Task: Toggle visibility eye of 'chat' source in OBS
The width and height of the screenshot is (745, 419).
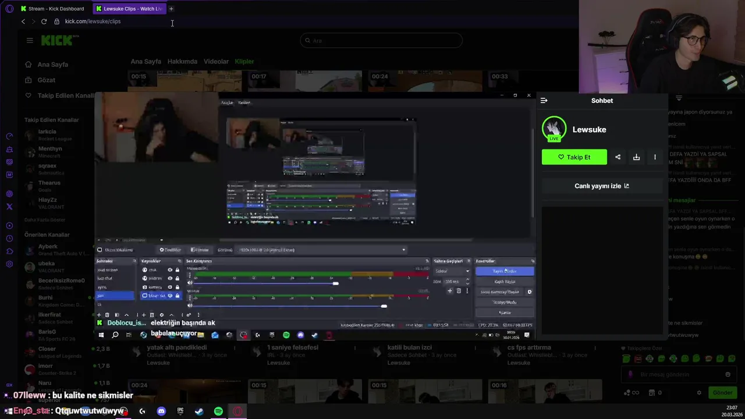Action: [170, 270]
